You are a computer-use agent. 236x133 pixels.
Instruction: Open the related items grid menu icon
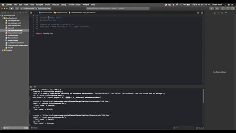(x=31, y=13)
